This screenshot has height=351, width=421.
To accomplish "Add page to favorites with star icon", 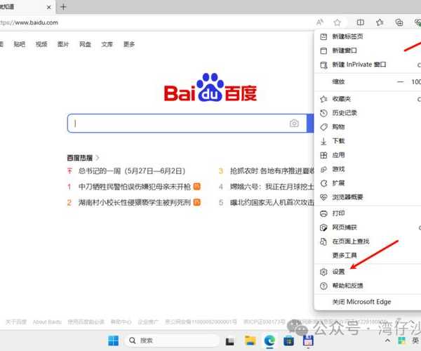I will coord(338,22).
